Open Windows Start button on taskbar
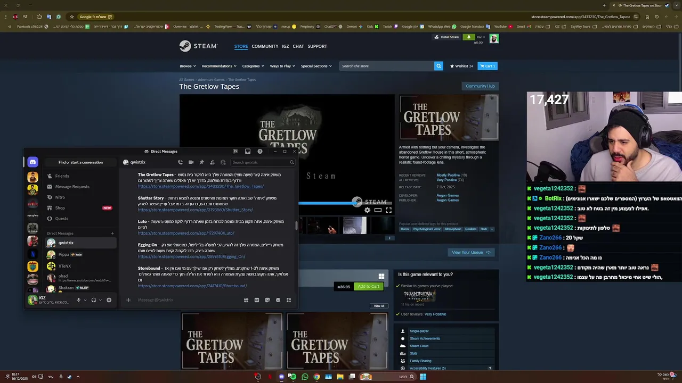The width and height of the screenshot is (682, 383). coord(423,377)
